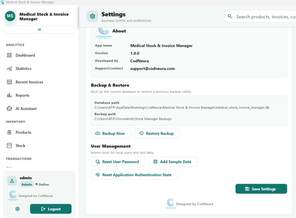Click the Dashboard grid icon
296x218 pixels.
[9, 55]
